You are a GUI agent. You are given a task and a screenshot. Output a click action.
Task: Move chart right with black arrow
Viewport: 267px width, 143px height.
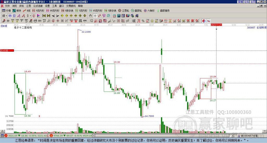[x=58, y=16]
